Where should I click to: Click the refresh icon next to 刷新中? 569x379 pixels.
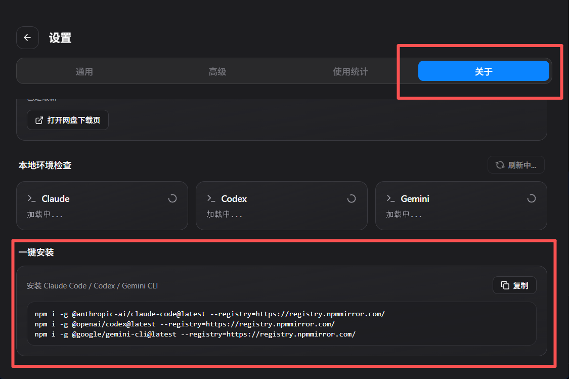click(x=500, y=165)
